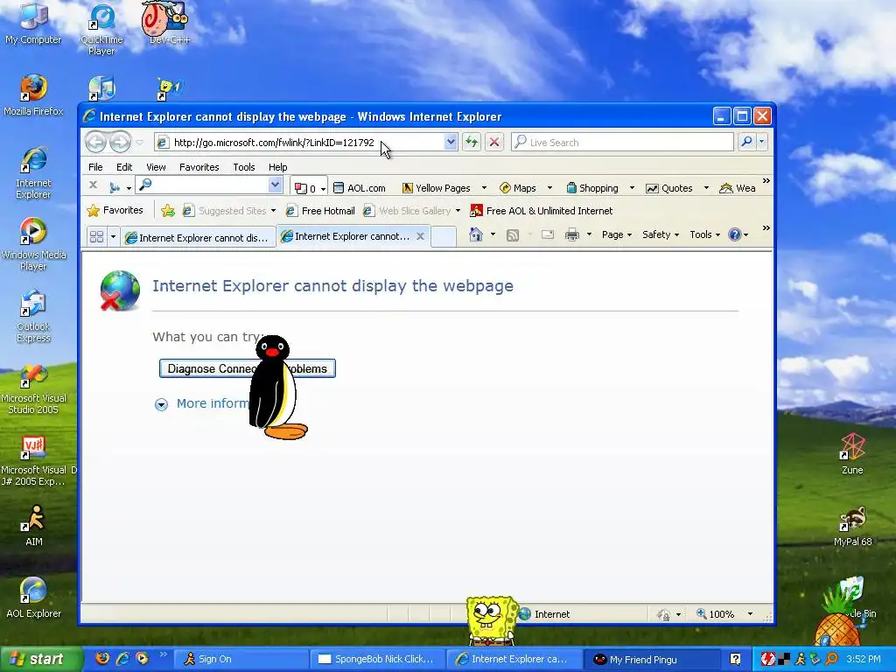This screenshot has width=896, height=672.
Task: Click Free AOL & Unlimited Internet link
Action: pos(541,211)
